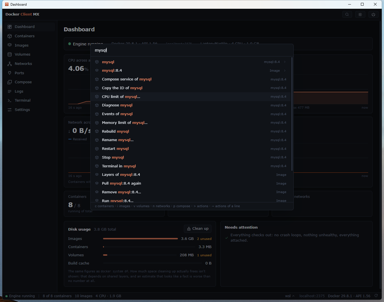Viewport: 384px width, 302px height.
Task: Choose Memory limit of mysql
Action: (191, 123)
